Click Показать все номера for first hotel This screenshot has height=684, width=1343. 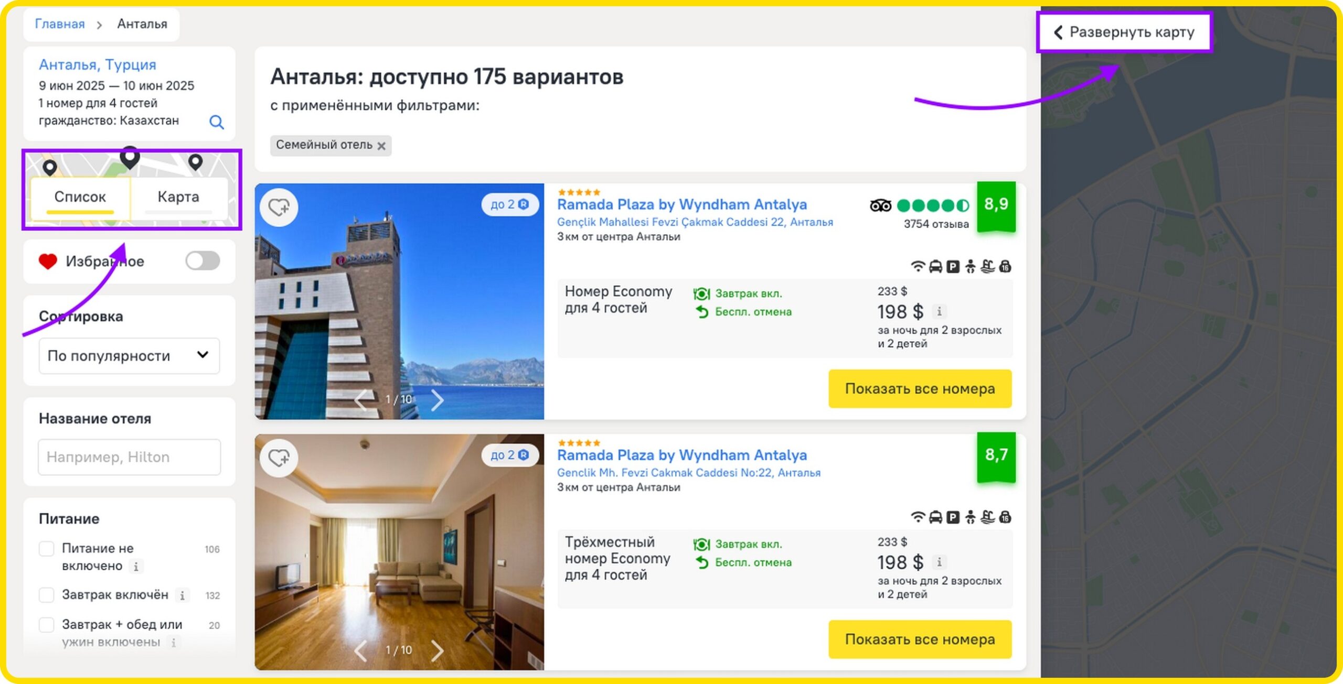tap(920, 389)
